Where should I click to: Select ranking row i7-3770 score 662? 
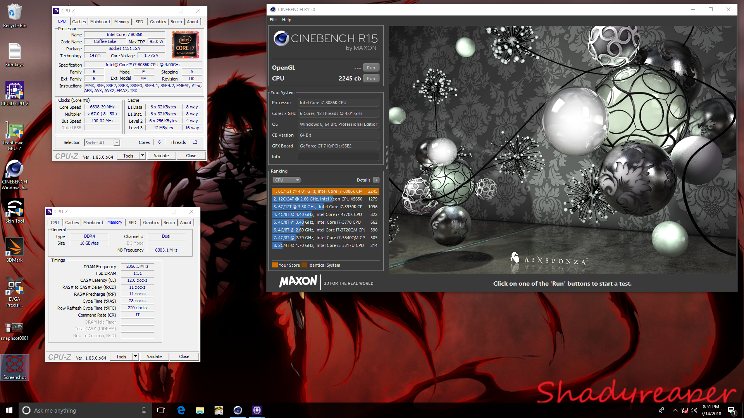[x=325, y=222]
